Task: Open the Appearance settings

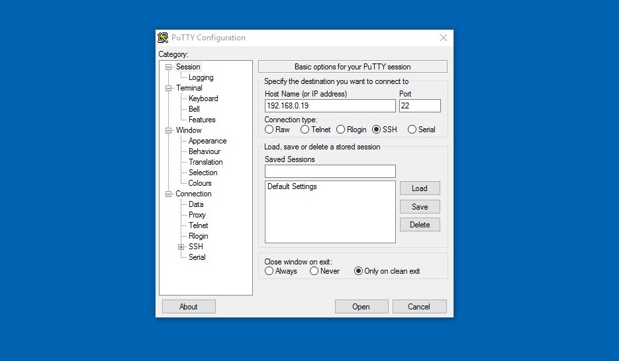Action: point(208,141)
